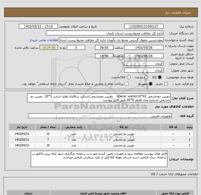The width and height of the screenshot is (201, 195).
Task: Click the deadline time field 06:00
Action: pos(104,48)
